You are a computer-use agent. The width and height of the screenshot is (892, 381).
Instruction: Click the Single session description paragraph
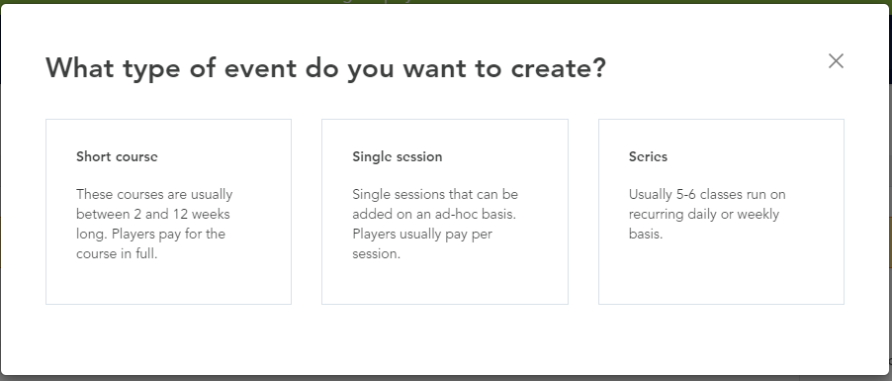(435, 224)
